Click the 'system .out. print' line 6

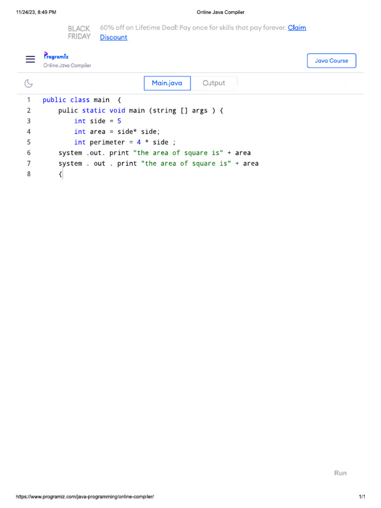155,153
